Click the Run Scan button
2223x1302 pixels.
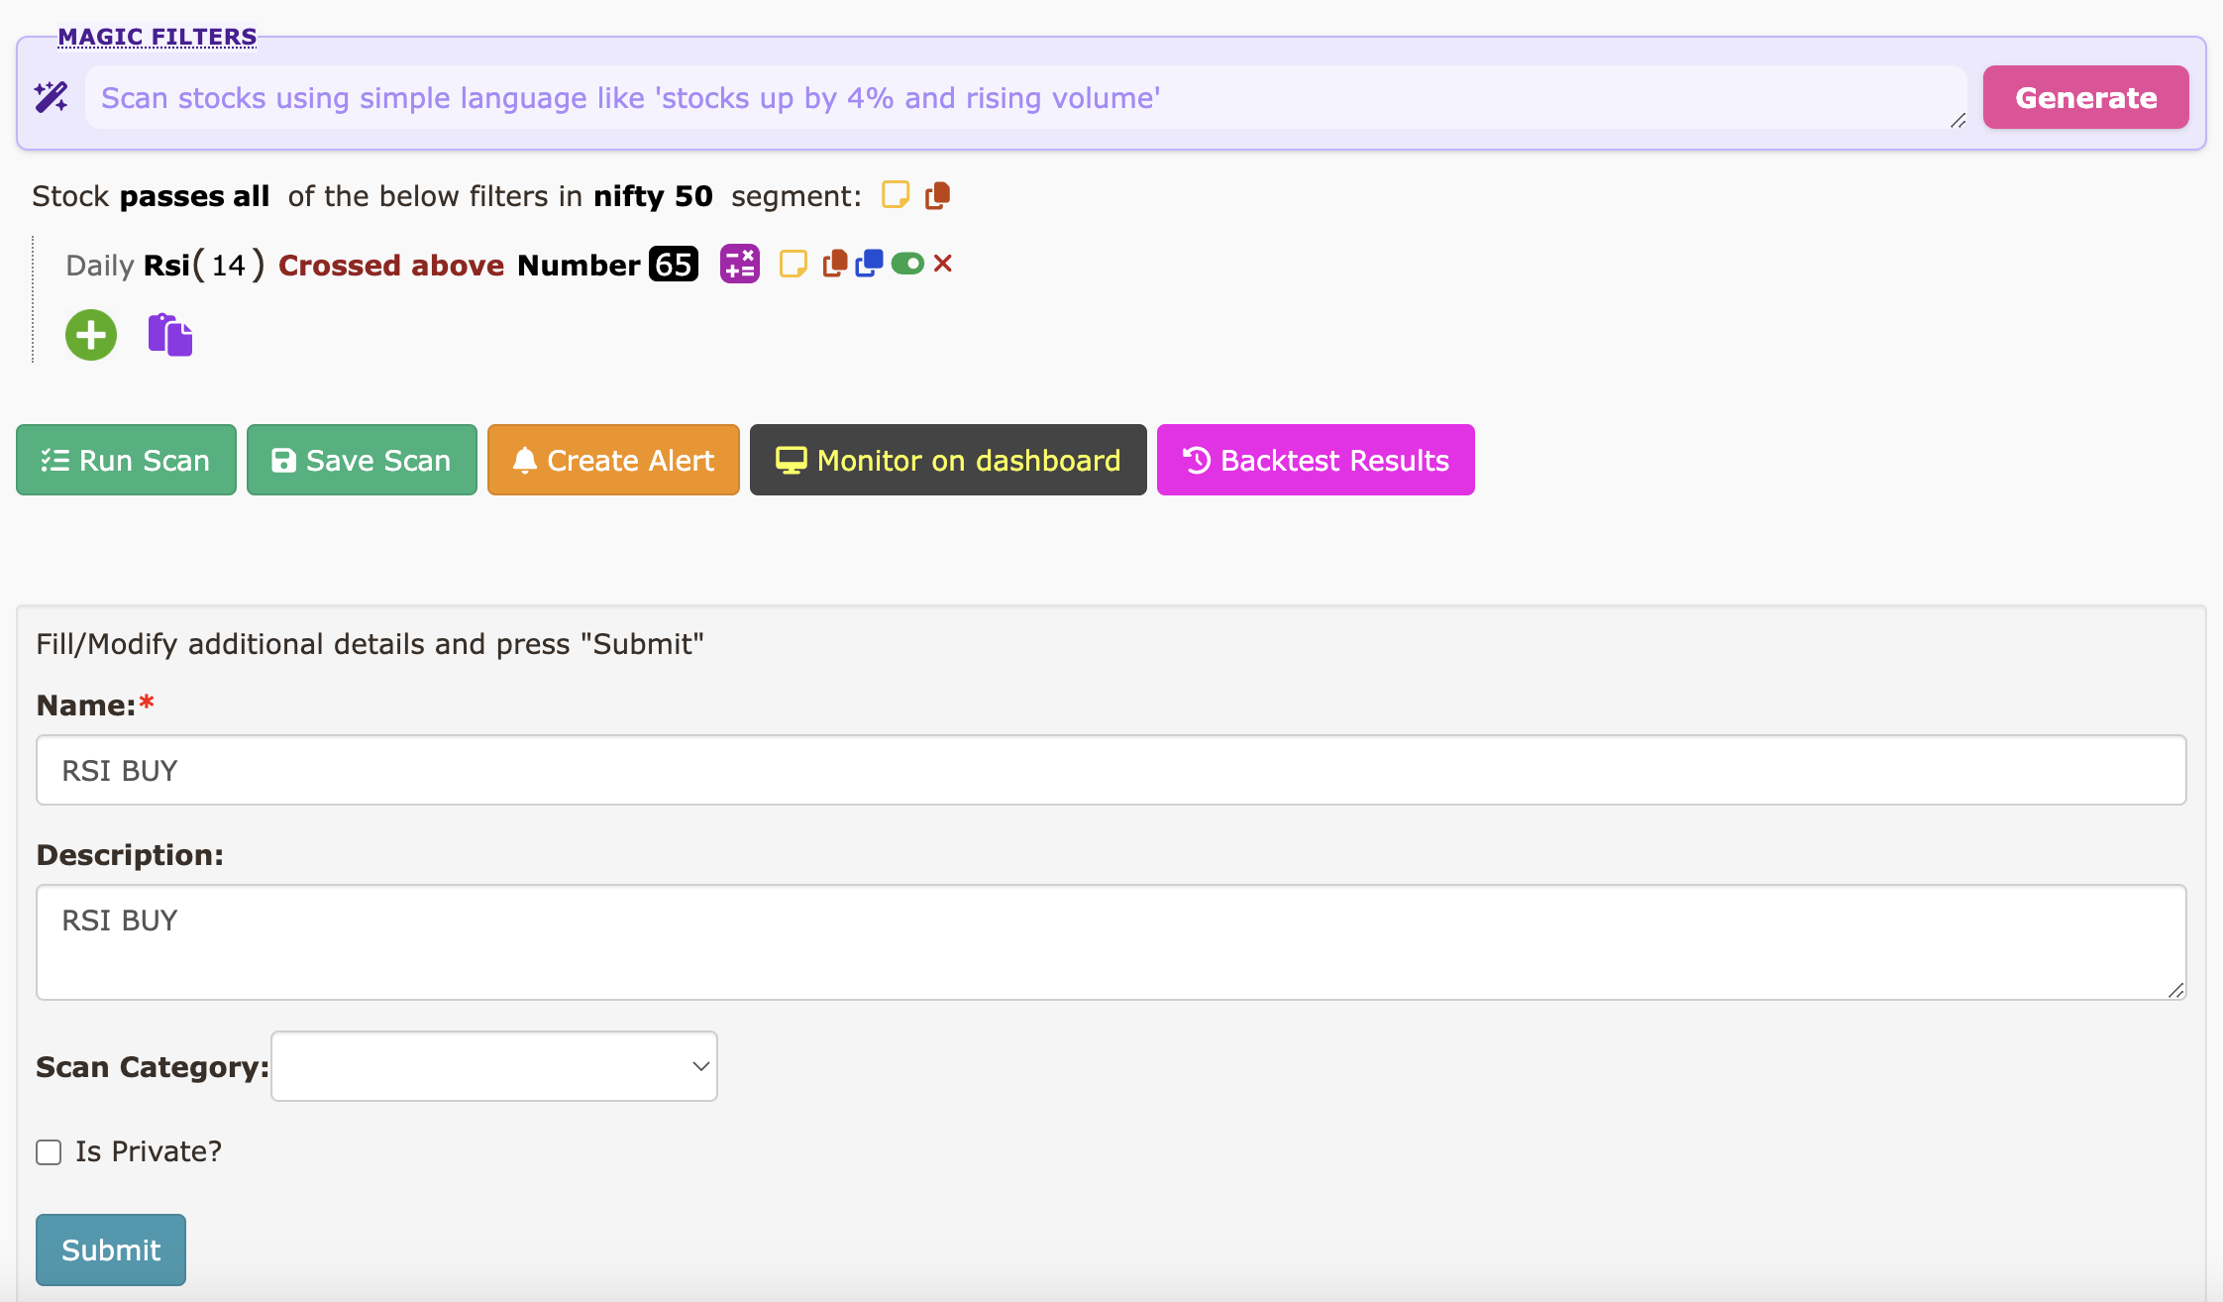126,460
